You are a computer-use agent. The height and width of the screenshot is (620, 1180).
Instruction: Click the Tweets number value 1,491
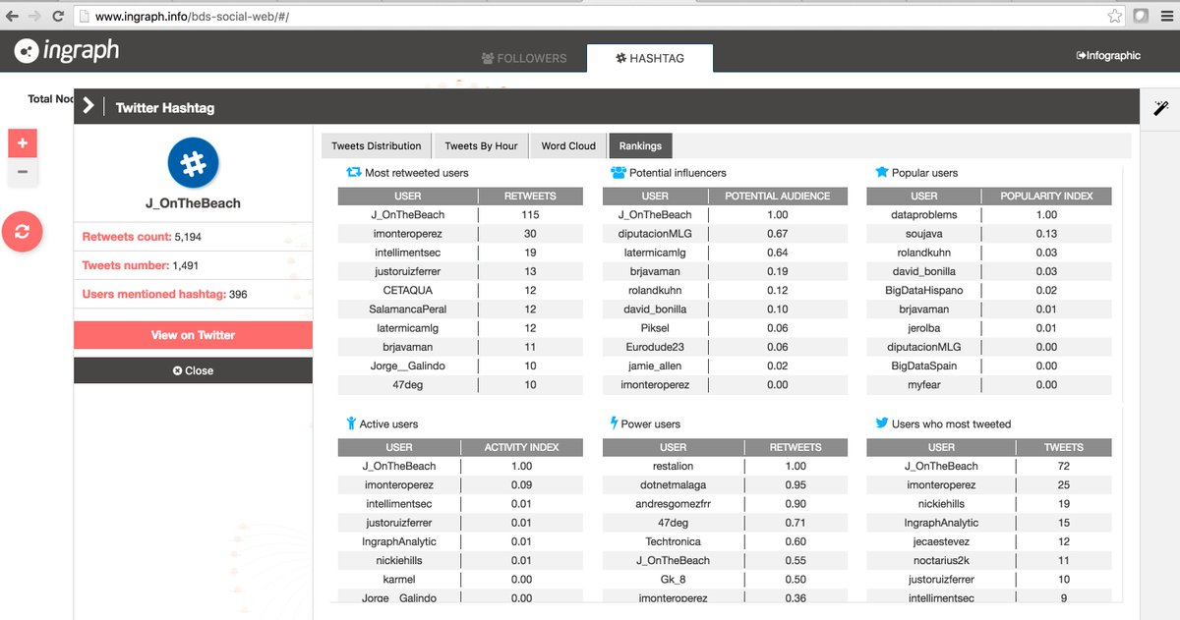(185, 265)
